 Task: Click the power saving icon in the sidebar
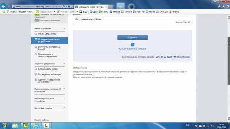[36, 54]
